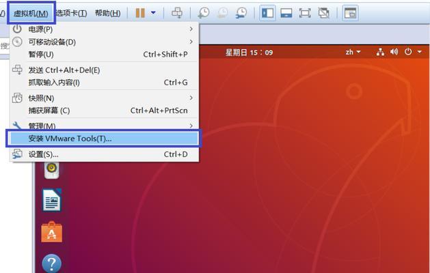The image size is (430, 273).
Task: Select 暂停(U) menu entry
Action: (x=104, y=55)
